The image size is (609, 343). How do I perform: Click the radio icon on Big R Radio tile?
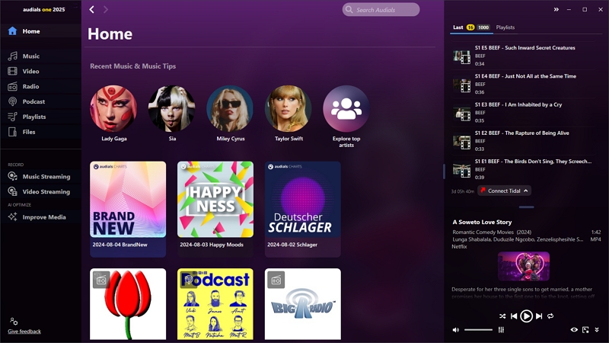click(x=276, y=280)
